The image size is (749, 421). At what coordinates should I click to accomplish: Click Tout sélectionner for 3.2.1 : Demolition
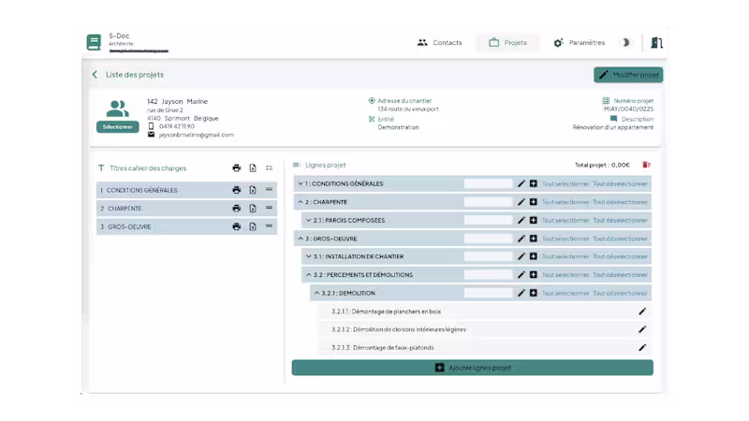coord(565,293)
